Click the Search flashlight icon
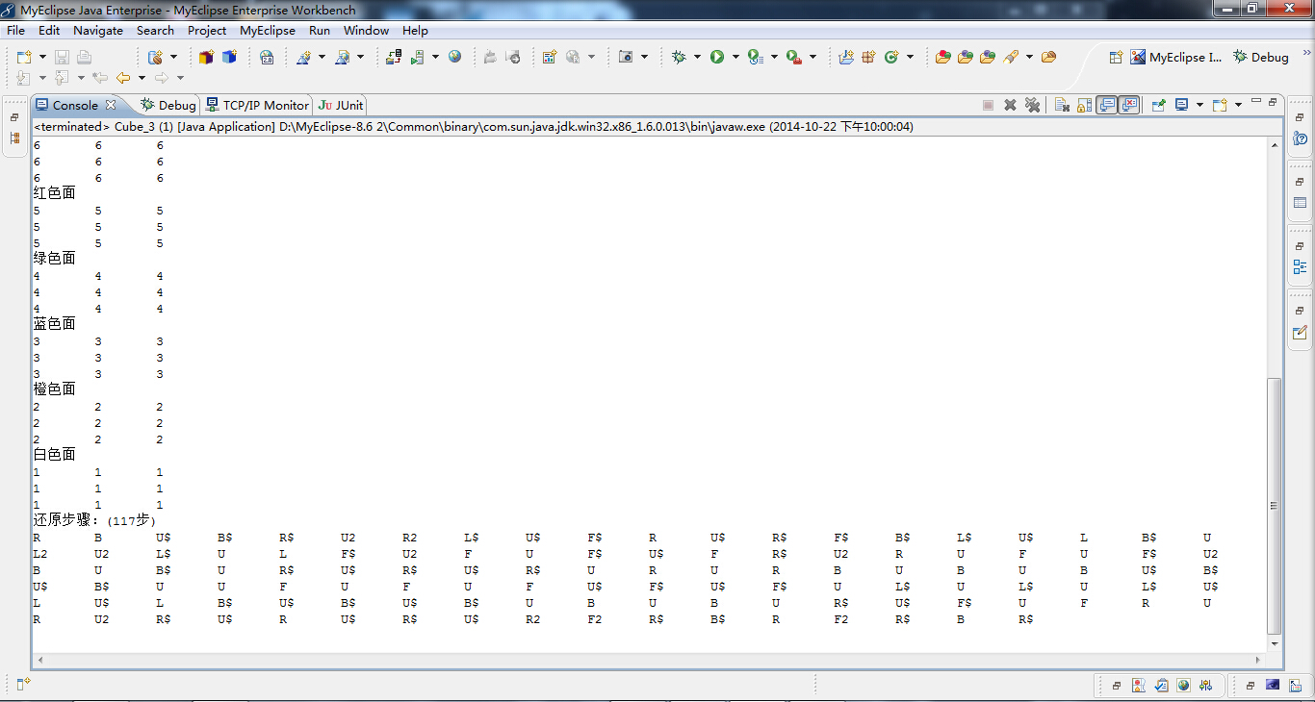The width and height of the screenshot is (1315, 702). tap(1011, 58)
